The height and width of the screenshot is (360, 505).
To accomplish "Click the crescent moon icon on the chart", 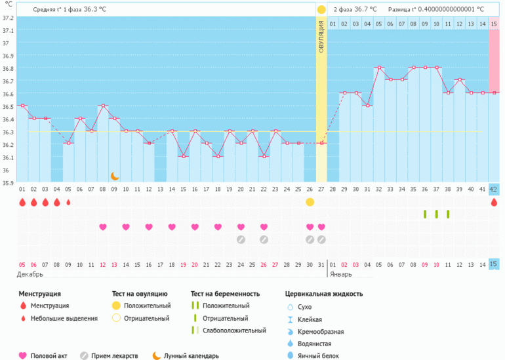I will pyautogui.click(x=115, y=176).
